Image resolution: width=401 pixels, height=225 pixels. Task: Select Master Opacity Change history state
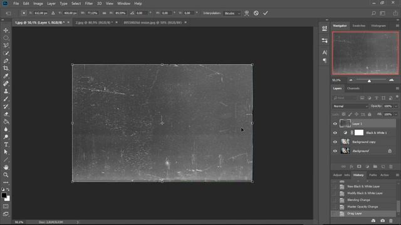(363, 207)
